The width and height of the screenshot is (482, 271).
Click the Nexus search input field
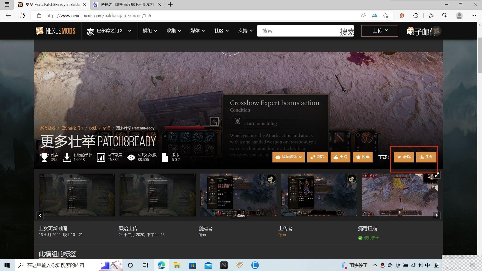coord(298,31)
